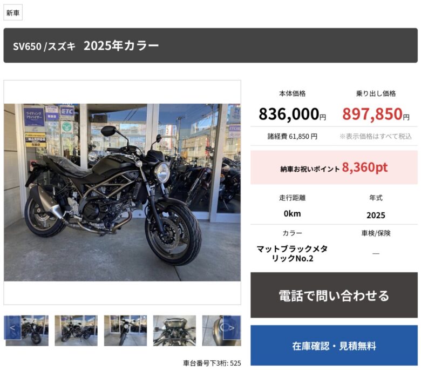Viewport: 421px width, 370px height.
Task: Click the 836,000円 base price
Action: pos(293,114)
